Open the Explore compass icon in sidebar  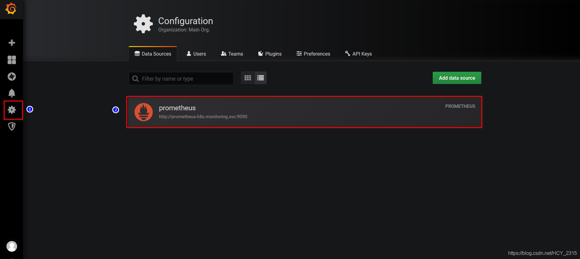pyautogui.click(x=12, y=76)
